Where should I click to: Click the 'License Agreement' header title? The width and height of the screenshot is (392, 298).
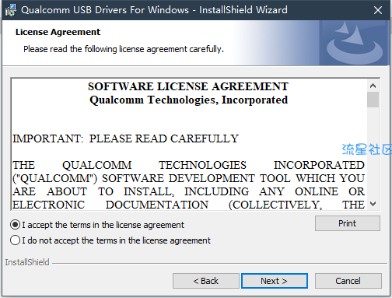click(58, 32)
